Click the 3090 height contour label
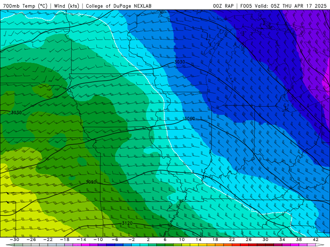Screen dimensions: 330x247 [91, 182]
